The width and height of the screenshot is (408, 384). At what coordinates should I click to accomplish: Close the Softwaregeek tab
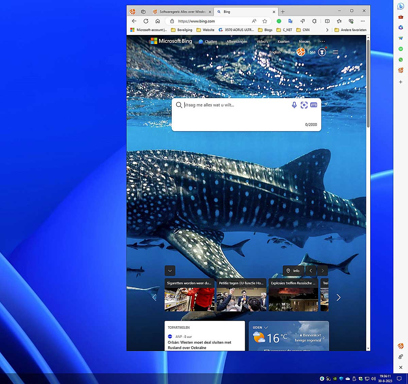(x=210, y=12)
